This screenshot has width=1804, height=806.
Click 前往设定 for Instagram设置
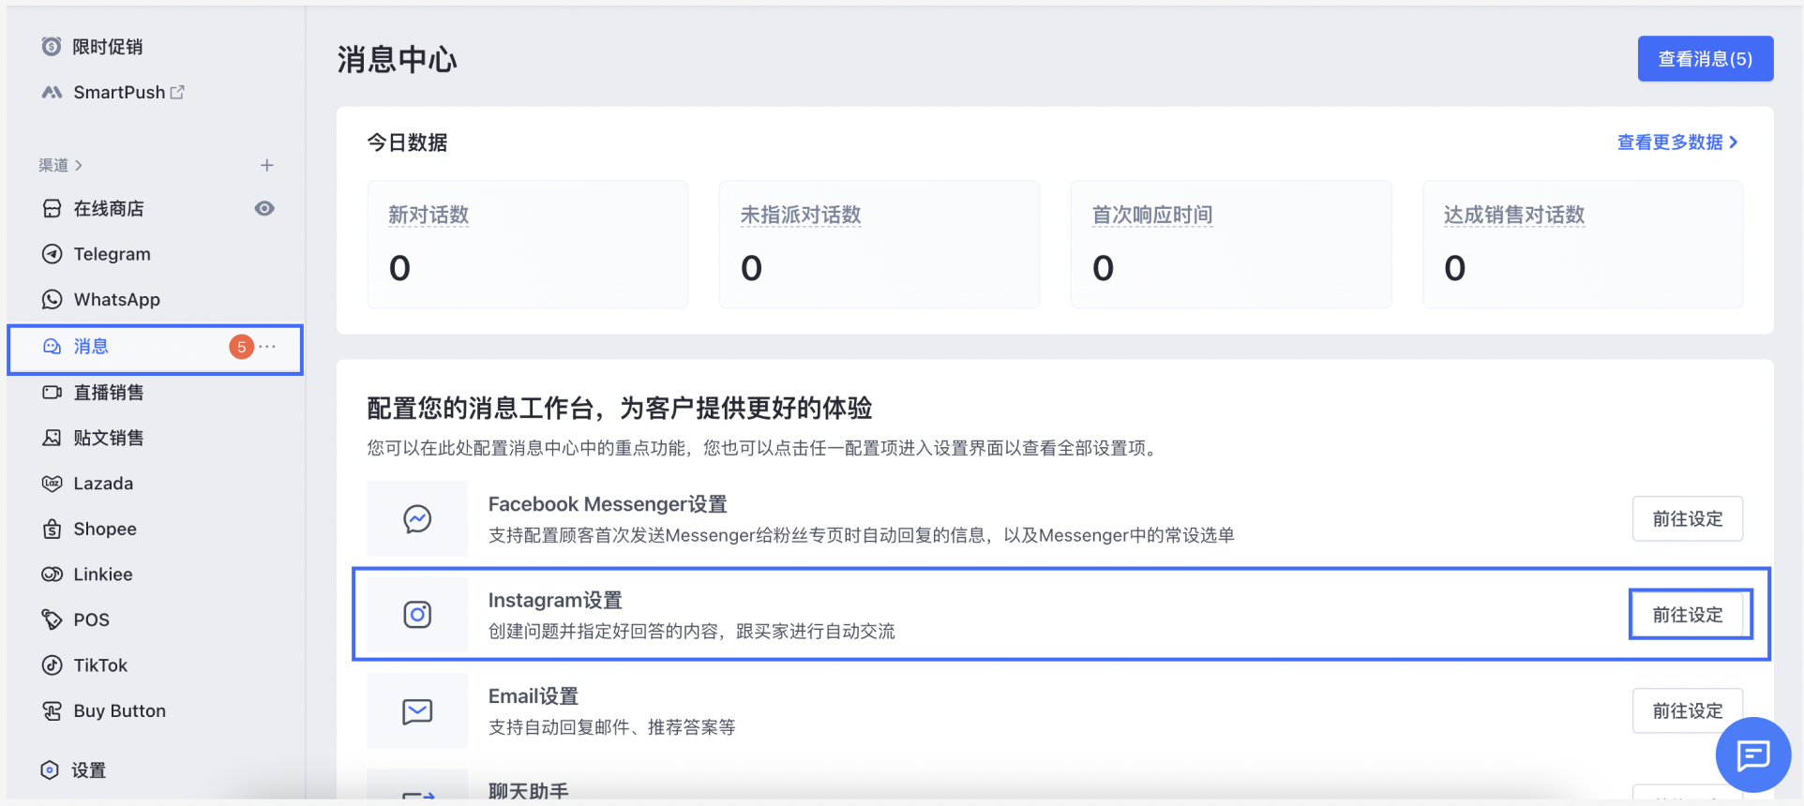(x=1687, y=615)
